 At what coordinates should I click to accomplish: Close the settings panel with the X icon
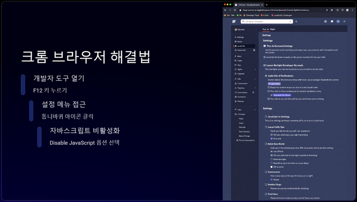tap(344, 21)
